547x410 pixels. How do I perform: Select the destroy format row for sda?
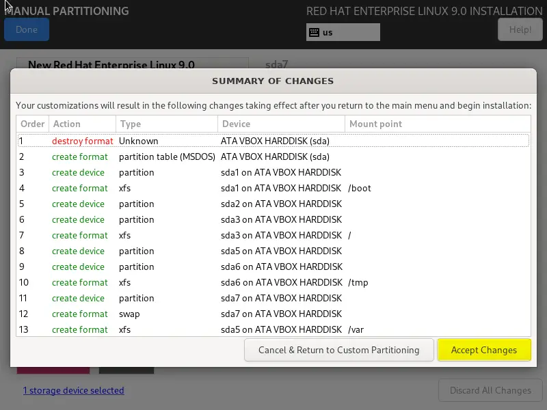click(x=273, y=141)
